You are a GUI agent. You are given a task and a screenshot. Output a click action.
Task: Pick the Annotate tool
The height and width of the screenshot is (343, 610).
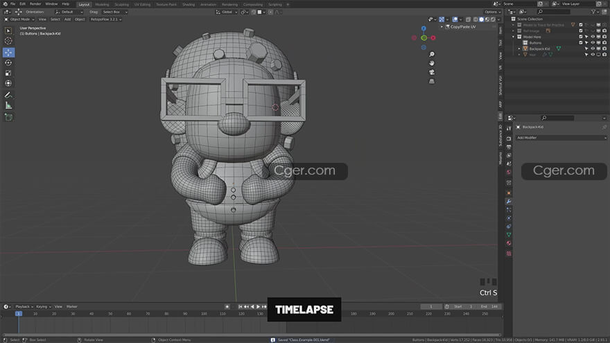coord(8,95)
